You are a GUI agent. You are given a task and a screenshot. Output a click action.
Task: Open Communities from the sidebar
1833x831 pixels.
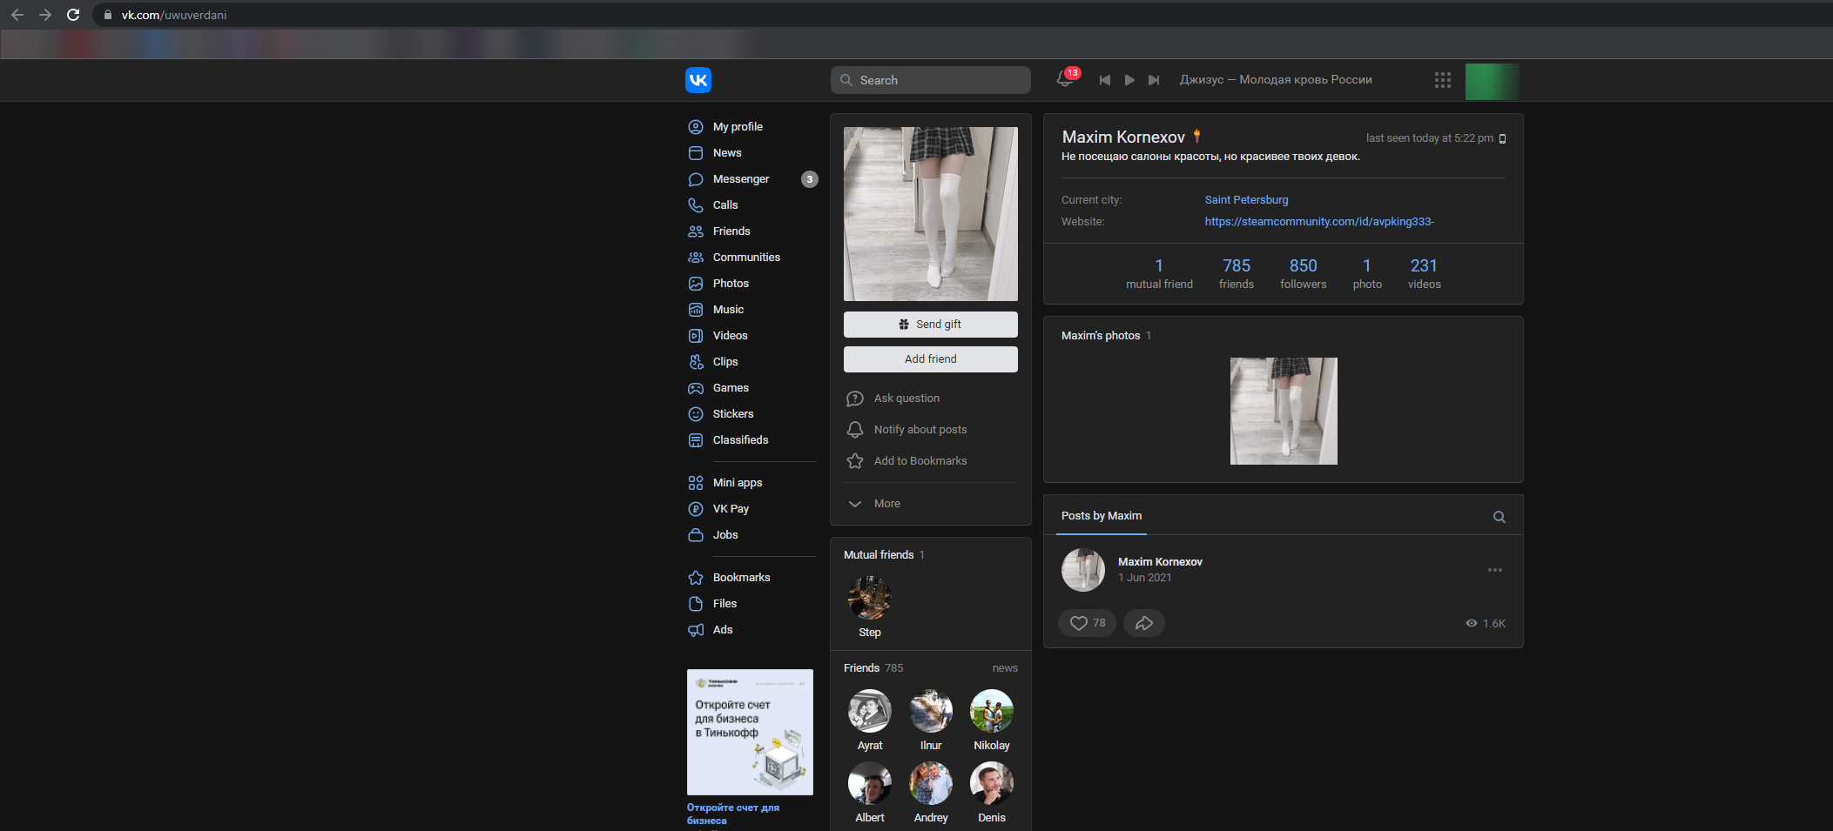(745, 258)
